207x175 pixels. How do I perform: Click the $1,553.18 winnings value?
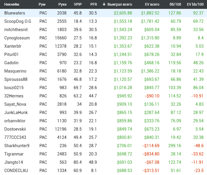123,21
